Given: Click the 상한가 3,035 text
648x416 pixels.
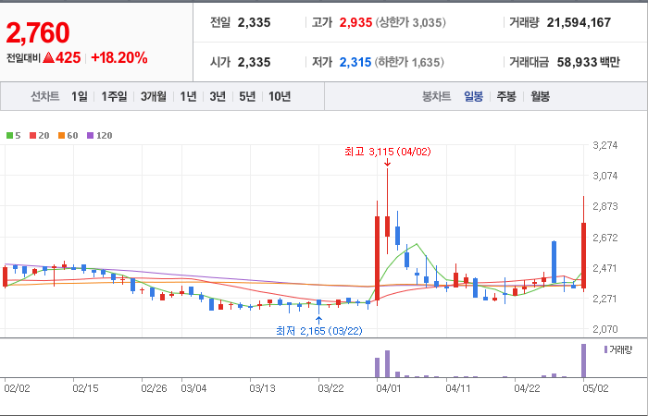Looking at the screenshot, I should (x=410, y=22).
